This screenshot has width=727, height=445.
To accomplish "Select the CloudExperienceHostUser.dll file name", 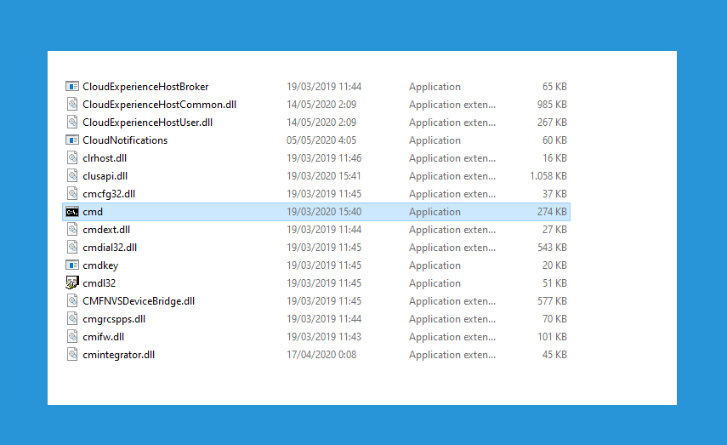I will click(x=147, y=123).
